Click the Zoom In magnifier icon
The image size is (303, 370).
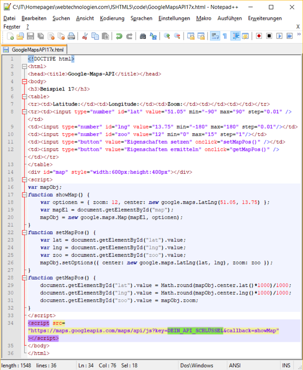tap(167, 36)
